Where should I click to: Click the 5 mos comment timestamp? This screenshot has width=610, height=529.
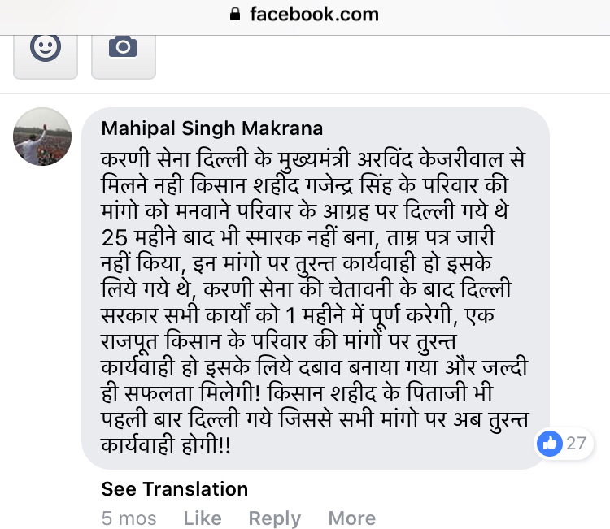pos(129,518)
